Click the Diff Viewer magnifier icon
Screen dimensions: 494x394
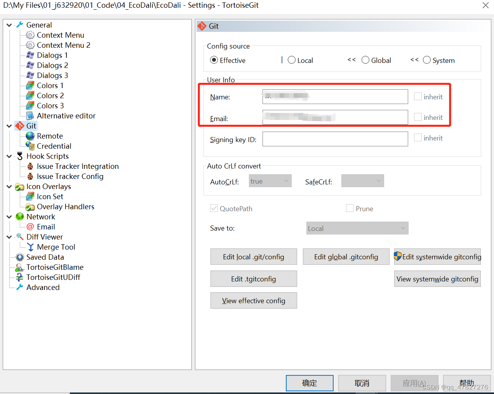tap(20, 237)
